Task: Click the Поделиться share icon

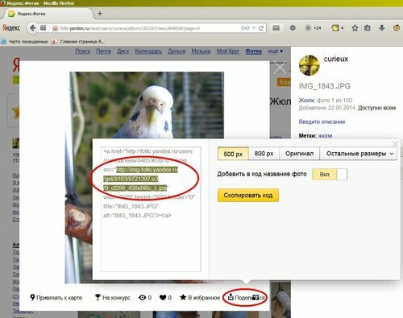Action: [x=231, y=297]
